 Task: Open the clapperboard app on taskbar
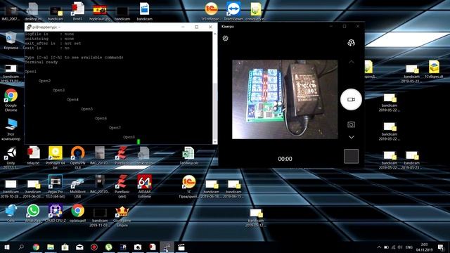(x=181, y=247)
